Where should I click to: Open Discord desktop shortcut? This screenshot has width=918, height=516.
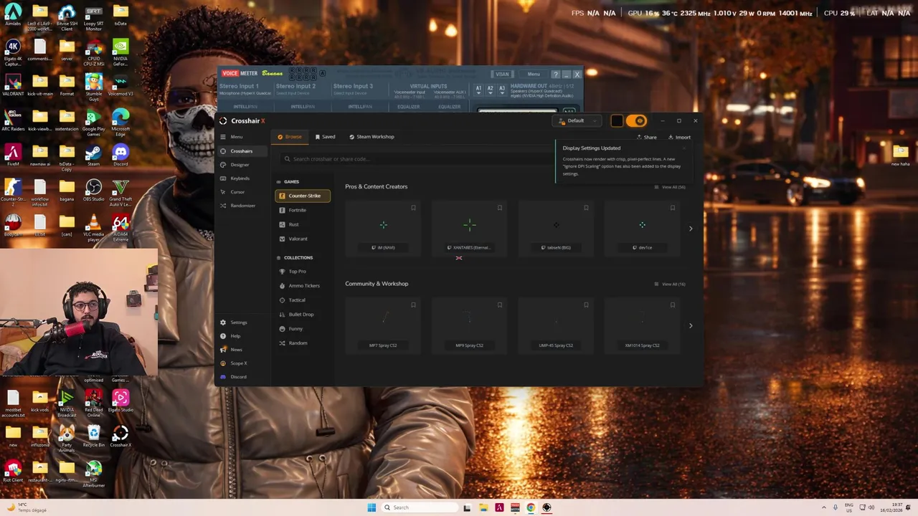pos(120,156)
